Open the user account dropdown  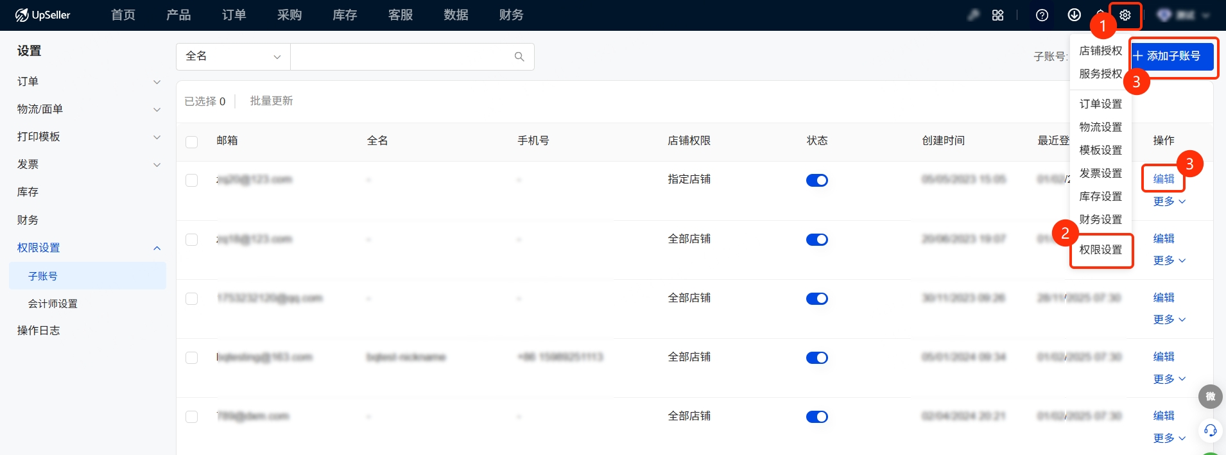tap(1183, 15)
